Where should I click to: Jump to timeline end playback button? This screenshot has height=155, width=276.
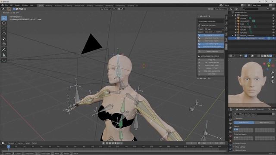click(122, 143)
